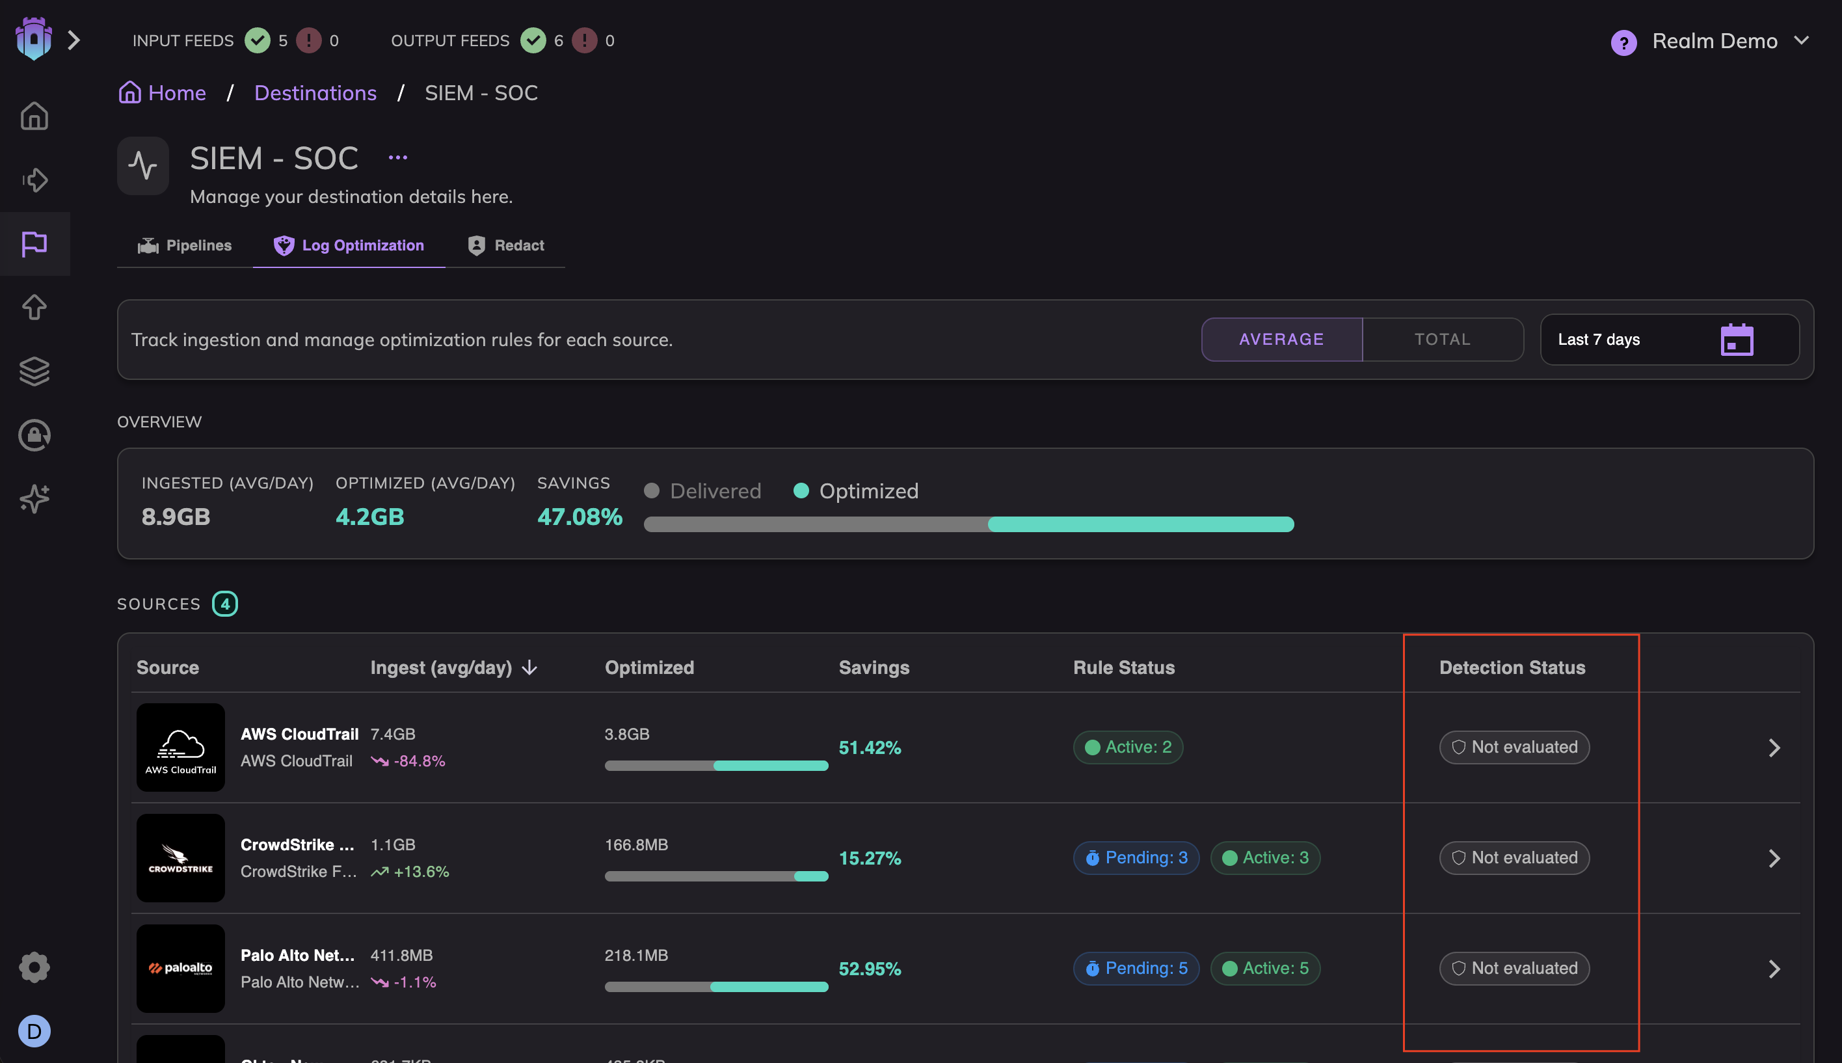Click the AWS CloudTrail logo thumbnail
Image resolution: width=1842 pixels, height=1063 pixels.
(181, 747)
